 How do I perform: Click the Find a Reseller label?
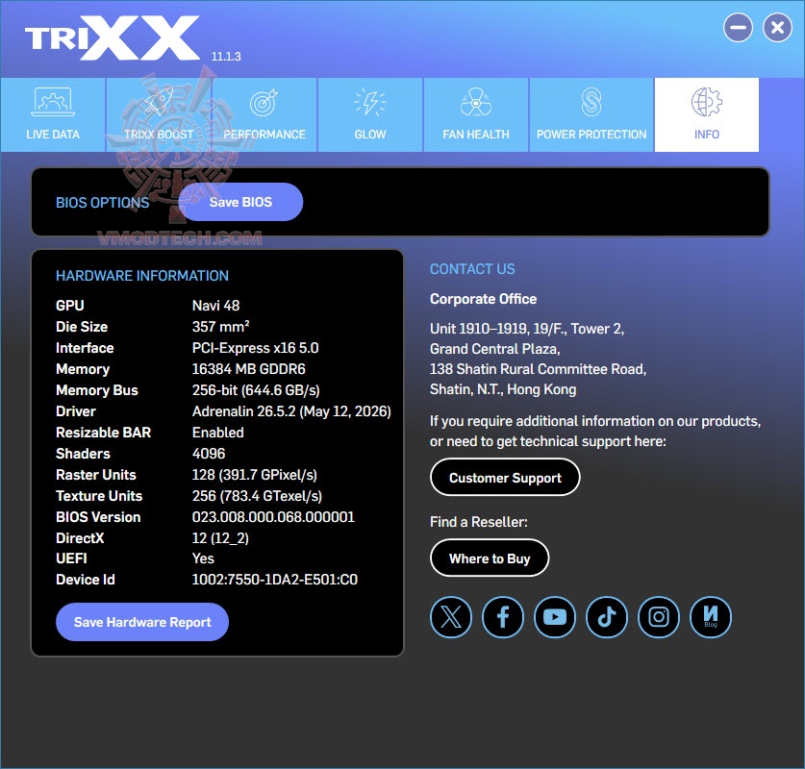pyautogui.click(x=479, y=522)
